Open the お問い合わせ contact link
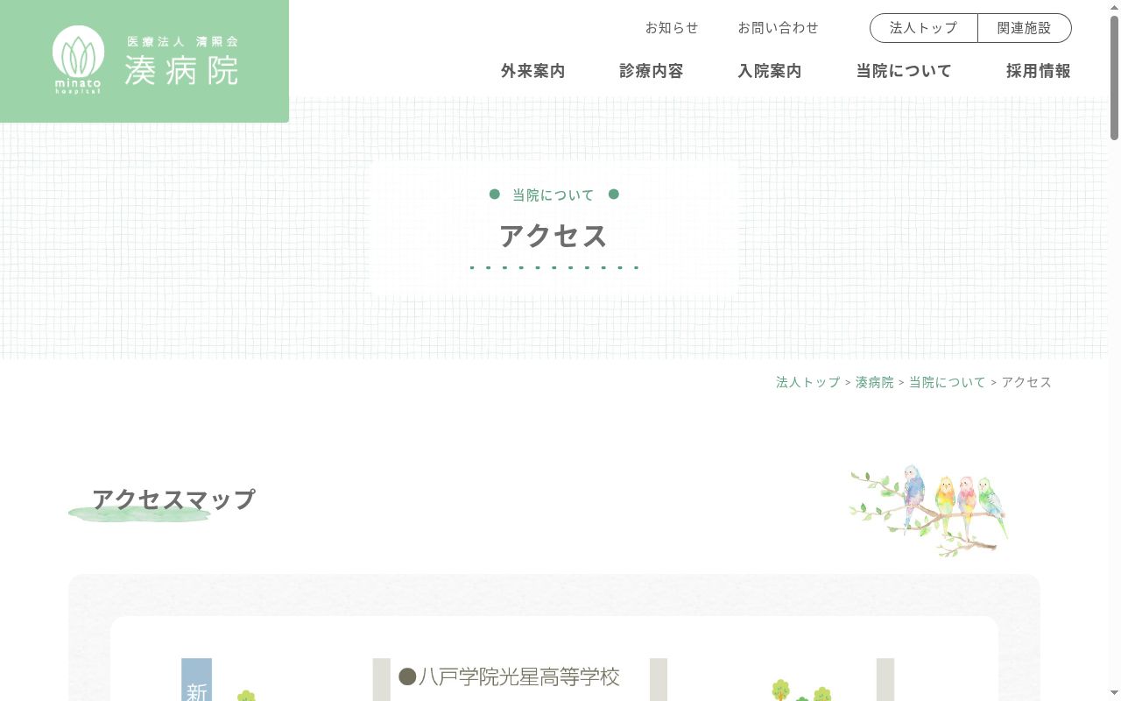This screenshot has height=701, width=1121. tap(778, 28)
